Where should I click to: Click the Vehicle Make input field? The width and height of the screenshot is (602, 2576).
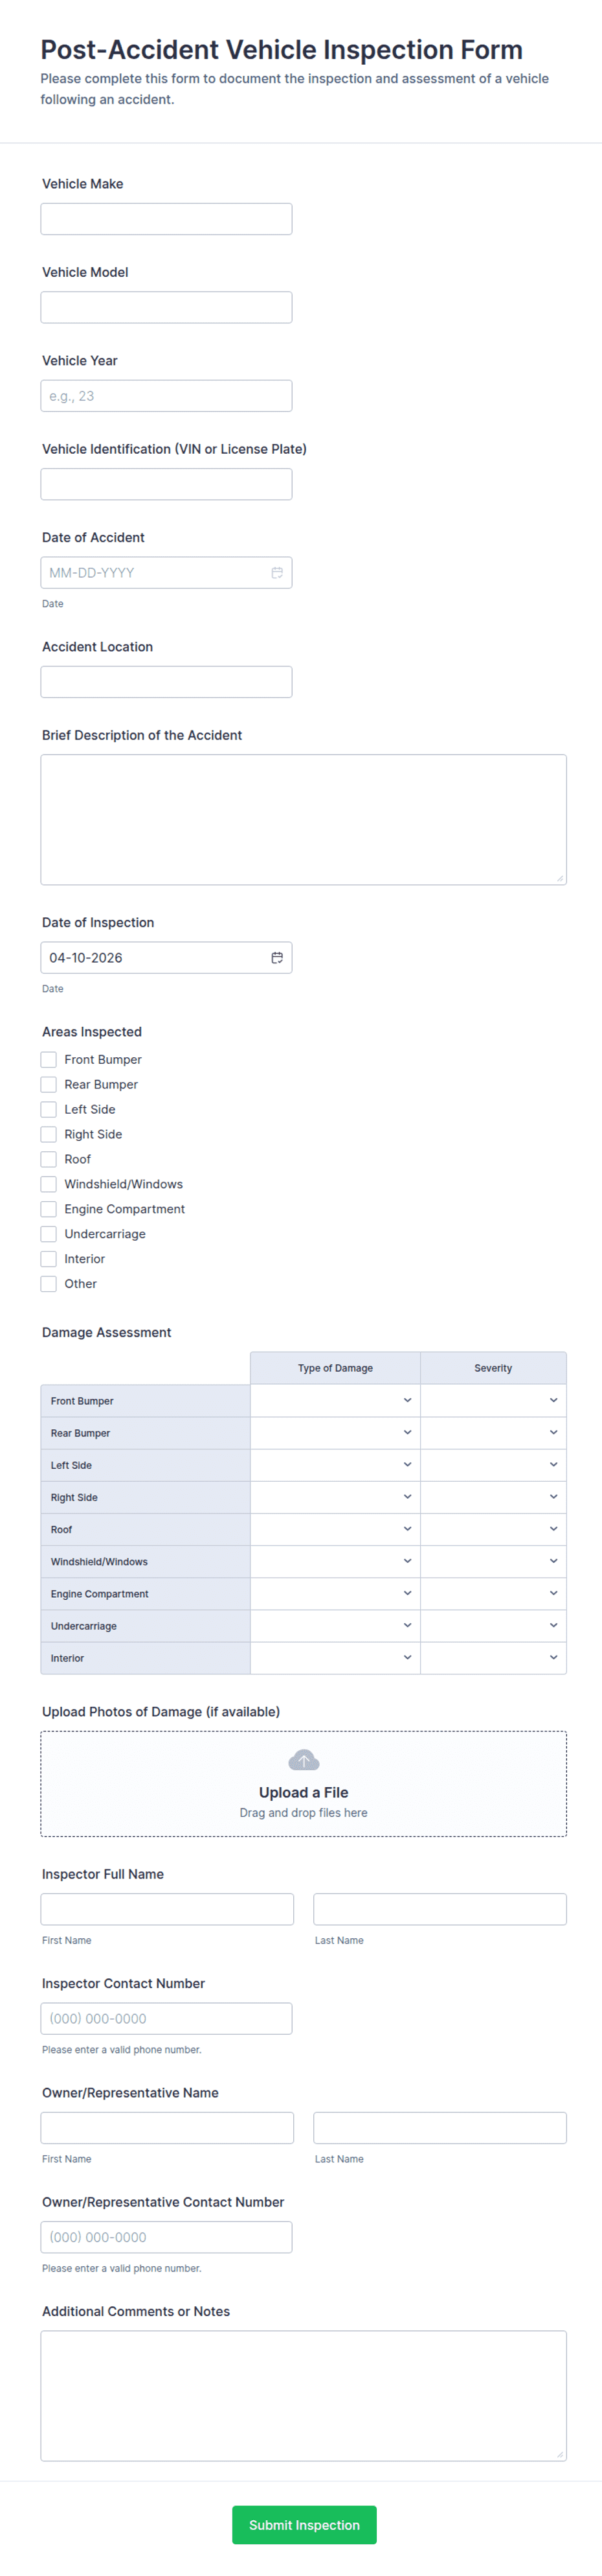[166, 218]
